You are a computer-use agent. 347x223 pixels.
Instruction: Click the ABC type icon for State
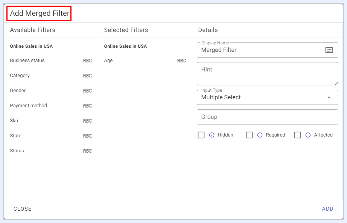(87, 136)
